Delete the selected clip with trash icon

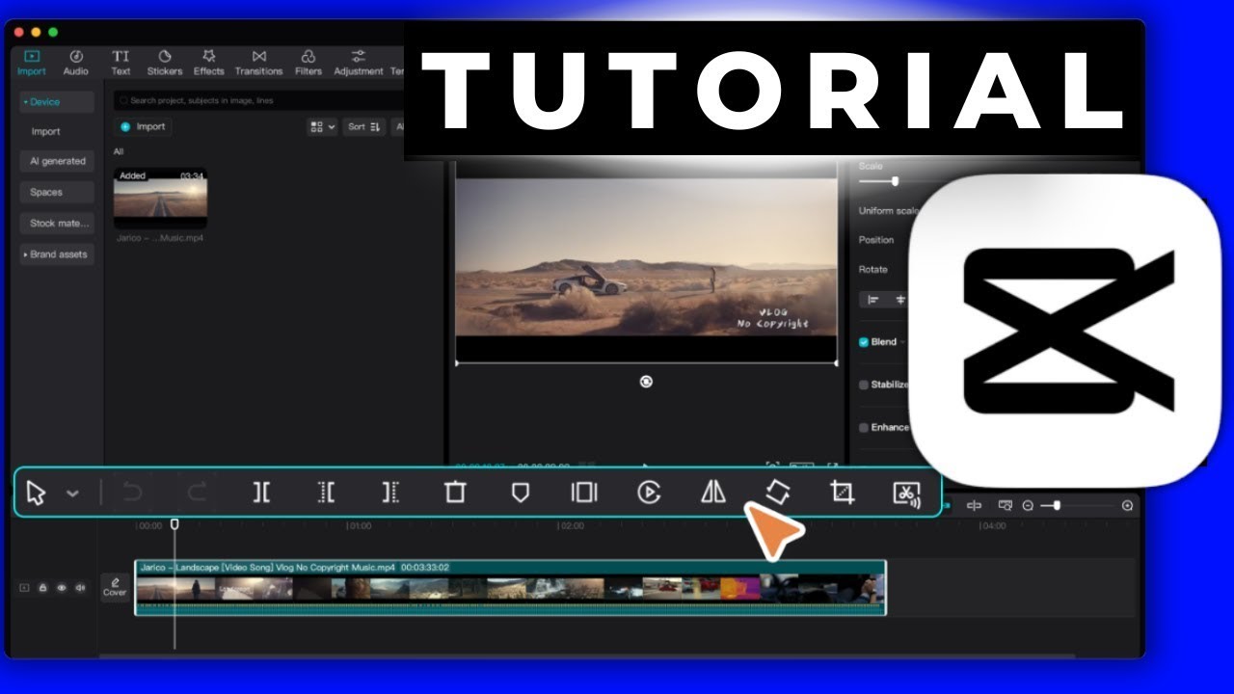point(455,493)
